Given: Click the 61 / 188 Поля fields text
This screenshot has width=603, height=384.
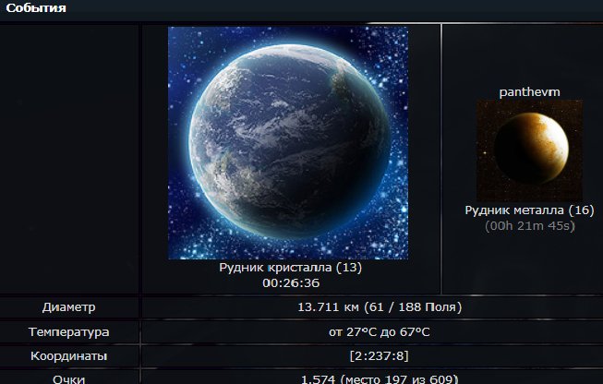Looking at the screenshot, I should tap(413, 307).
